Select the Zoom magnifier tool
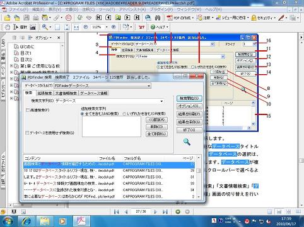Viewport: 304px width, 227px height. point(45,27)
